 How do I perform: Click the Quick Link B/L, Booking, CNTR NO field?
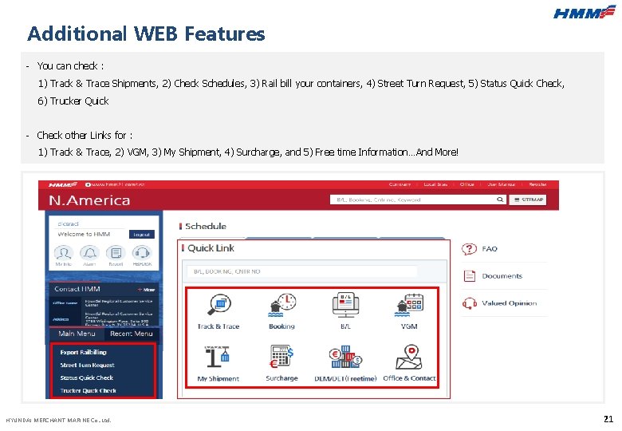tap(301, 271)
